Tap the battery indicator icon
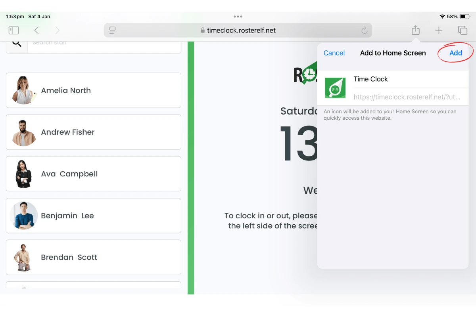 click(x=464, y=17)
